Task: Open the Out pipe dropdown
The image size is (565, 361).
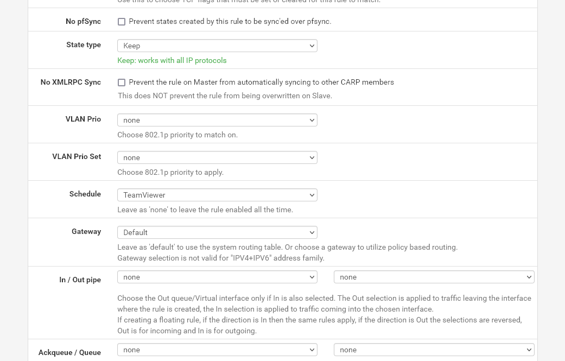Action: tap(434, 277)
